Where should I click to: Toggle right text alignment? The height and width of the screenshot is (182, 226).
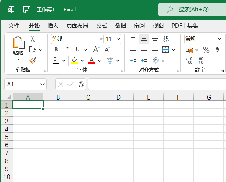coord(155,50)
